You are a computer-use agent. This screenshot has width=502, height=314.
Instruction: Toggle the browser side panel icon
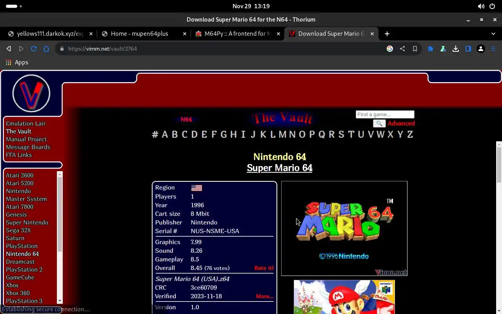point(468,49)
